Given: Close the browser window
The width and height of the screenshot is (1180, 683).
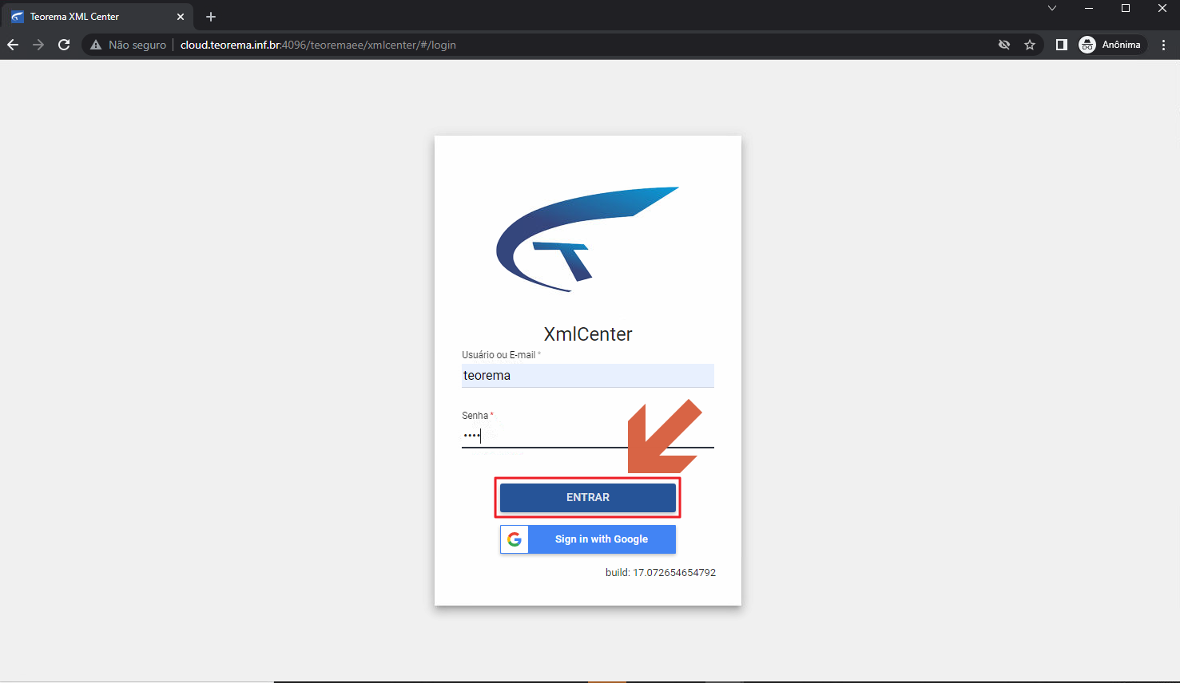Looking at the screenshot, I should pos(1162,8).
